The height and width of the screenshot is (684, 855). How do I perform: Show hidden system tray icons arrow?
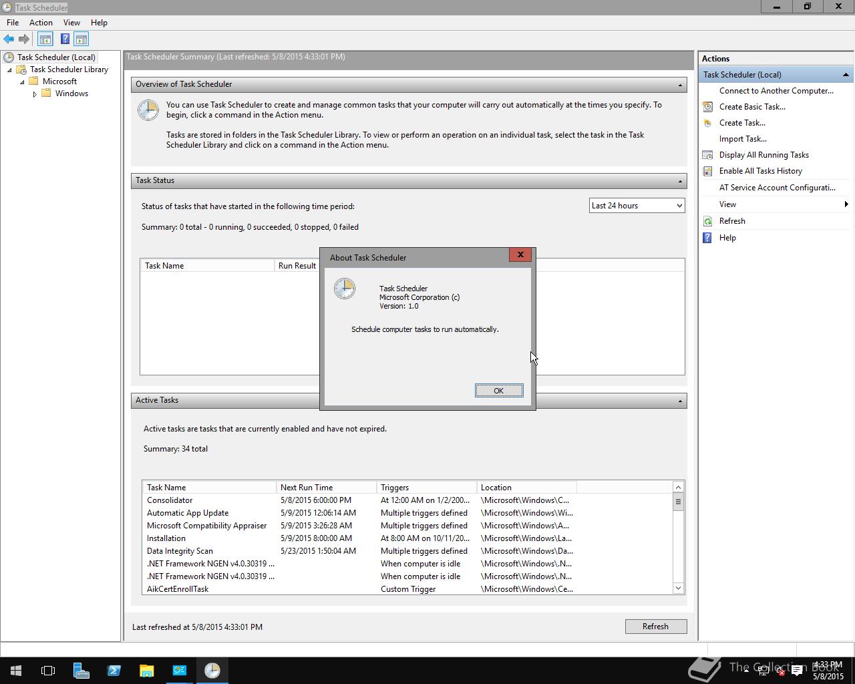[746, 671]
